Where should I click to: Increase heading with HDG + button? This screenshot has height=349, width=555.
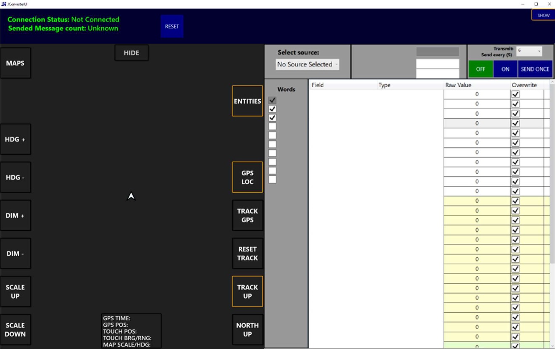pyautogui.click(x=16, y=139)
